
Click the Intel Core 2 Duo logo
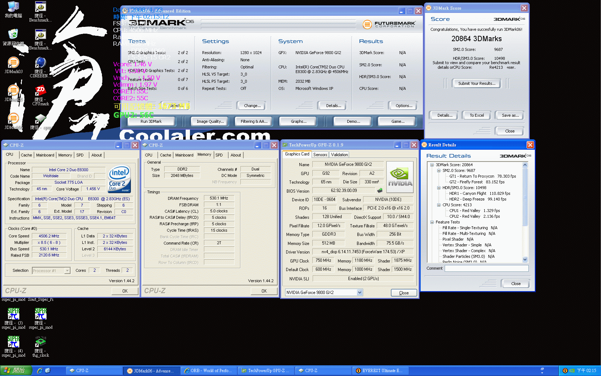(119, 179)
